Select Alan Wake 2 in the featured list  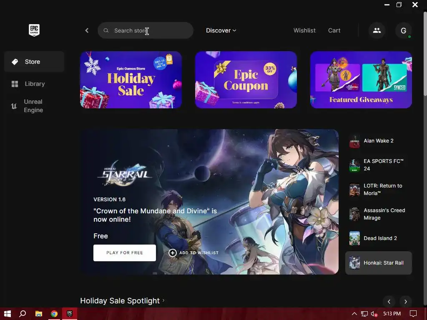pos(379,141)
